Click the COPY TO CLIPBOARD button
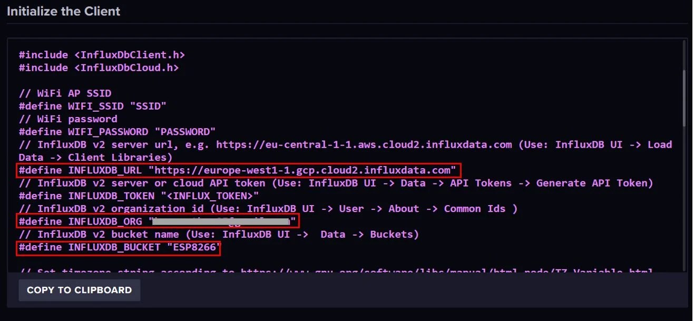 (x=79, y=289)
